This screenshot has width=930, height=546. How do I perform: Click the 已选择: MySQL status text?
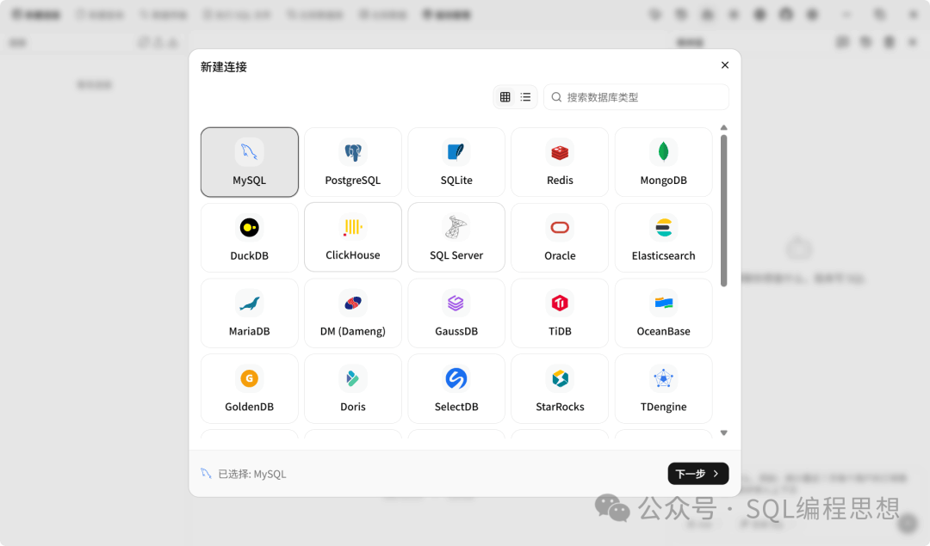(252, 475)
